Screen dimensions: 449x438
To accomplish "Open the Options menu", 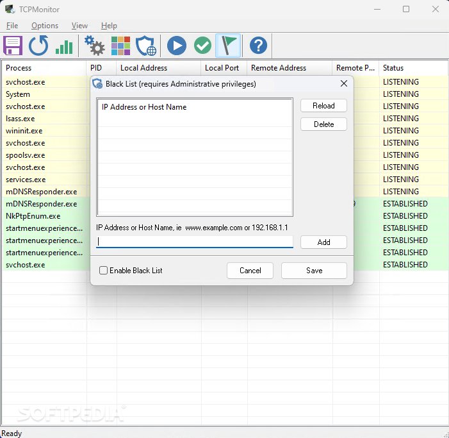I will point(45,26).
